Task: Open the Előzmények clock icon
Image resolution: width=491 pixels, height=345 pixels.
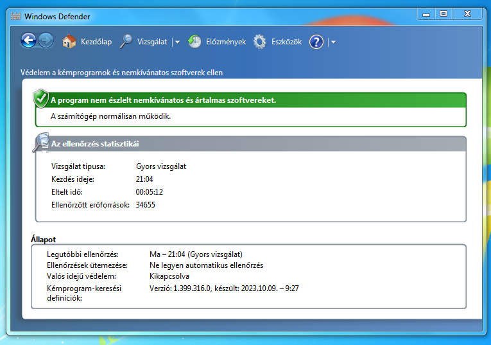Action: coord(194,41)
